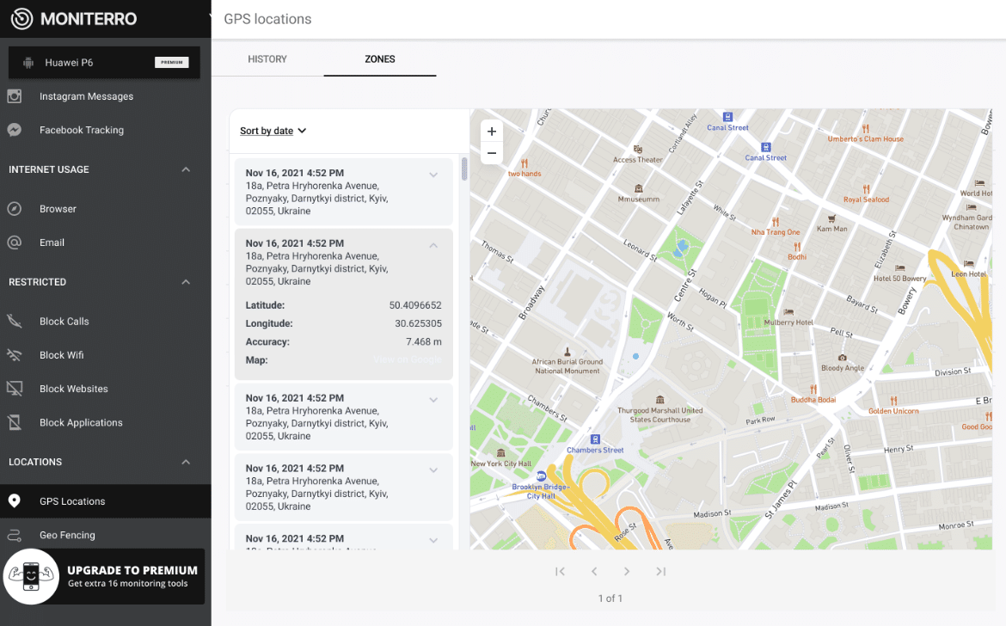Expand the Huawei P6 device selector
The width and height of the screenshot is (1006, 626).
[103, 62]
